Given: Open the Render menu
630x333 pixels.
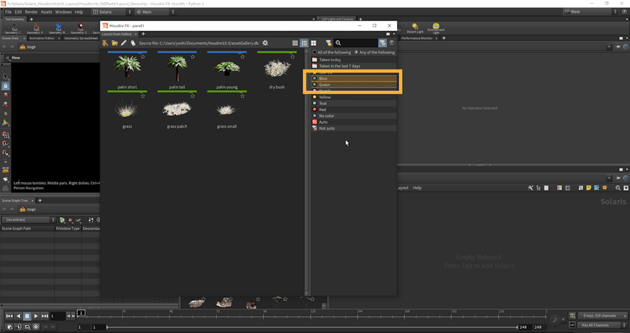Looking at the screenshot, I should click(x=31, y=12).
